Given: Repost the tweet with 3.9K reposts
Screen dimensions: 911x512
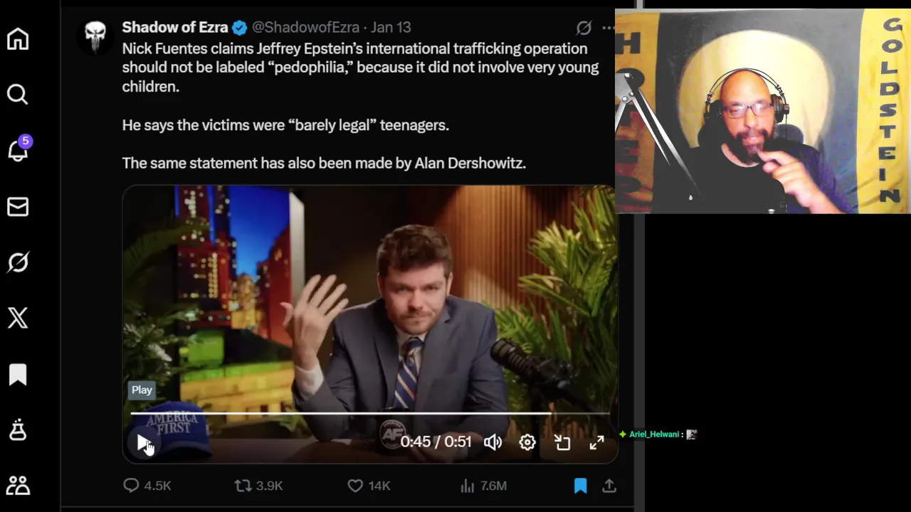Looking at the screenshot, I should [259, 486].
